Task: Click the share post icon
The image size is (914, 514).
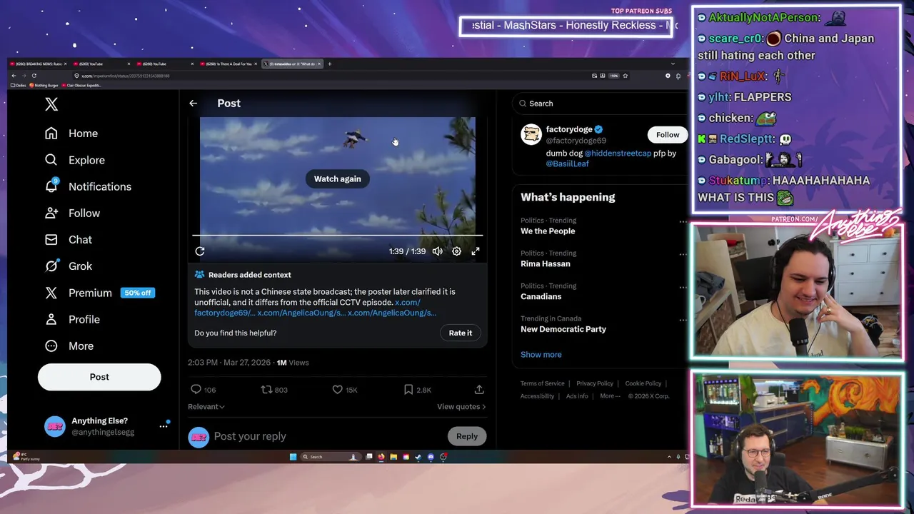Action: tap(479, 390)
